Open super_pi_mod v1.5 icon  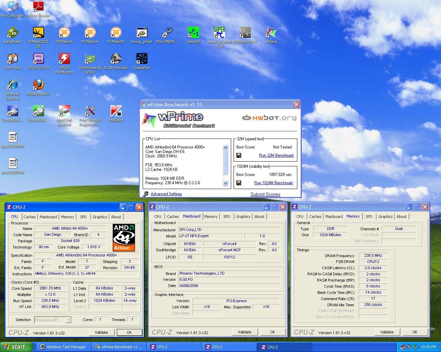pyautogui.click(x=219, y=37)
